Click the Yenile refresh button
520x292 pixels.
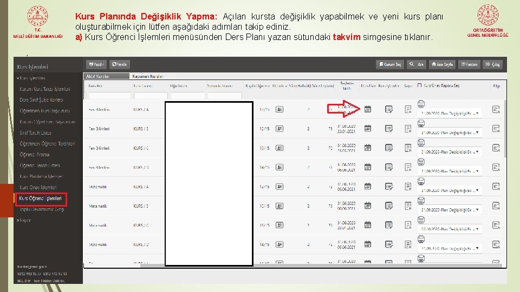point(119,64)
